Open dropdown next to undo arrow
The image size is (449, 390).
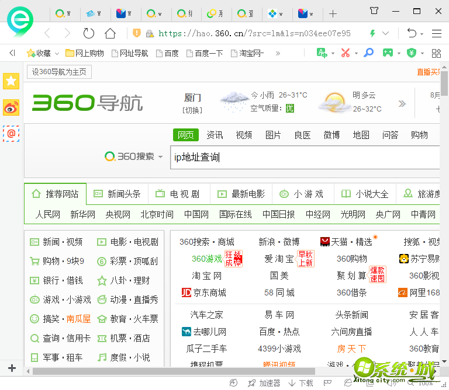pos(422,34)
